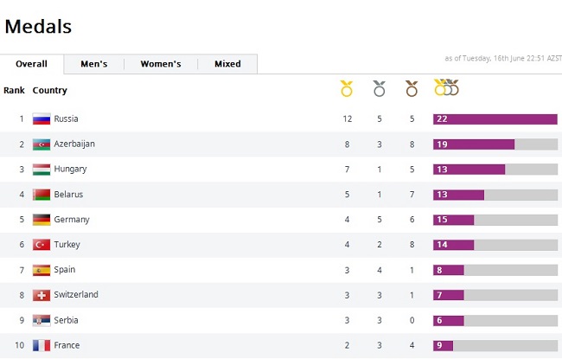Open the Serbia country link
Image resolution: width=562 pixels, height=359 pixels.
click(x=66, y=320)
